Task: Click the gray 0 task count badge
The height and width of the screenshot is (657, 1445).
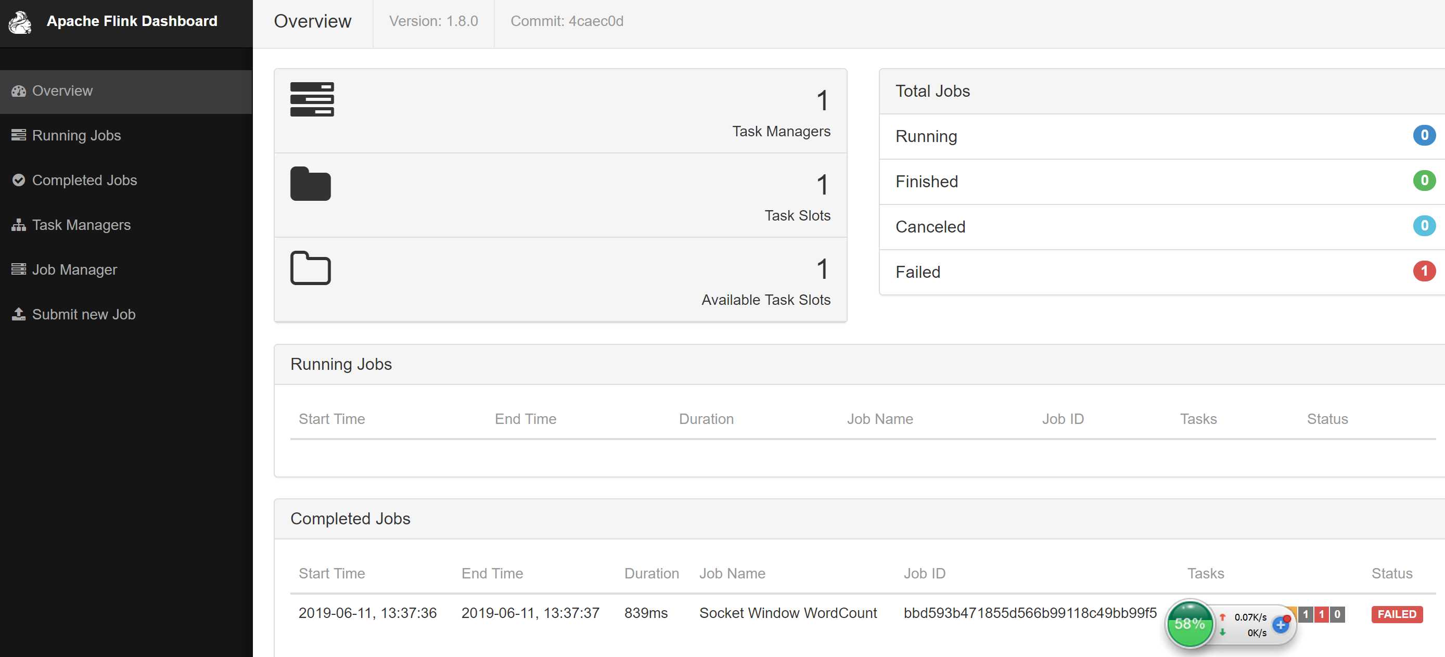Action: click(1337, 614)
